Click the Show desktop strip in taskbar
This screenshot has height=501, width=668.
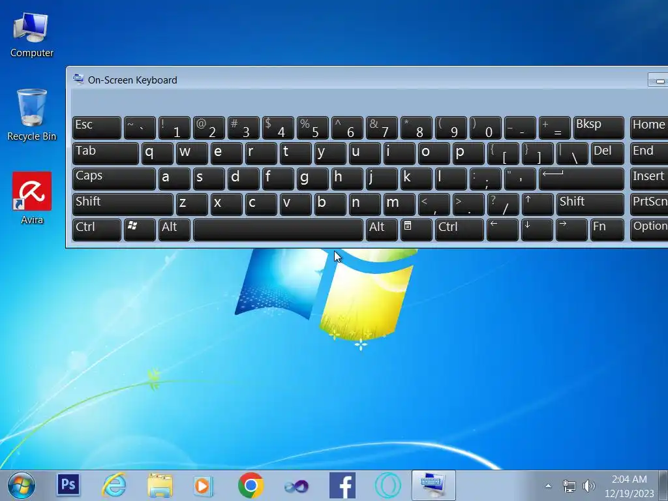pyautogui.click(x=663, y=485)
